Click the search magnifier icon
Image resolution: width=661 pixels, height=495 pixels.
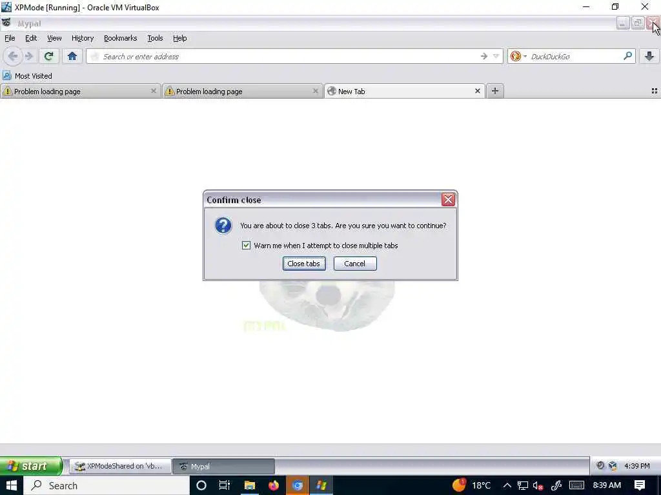(x=627, y=56)
